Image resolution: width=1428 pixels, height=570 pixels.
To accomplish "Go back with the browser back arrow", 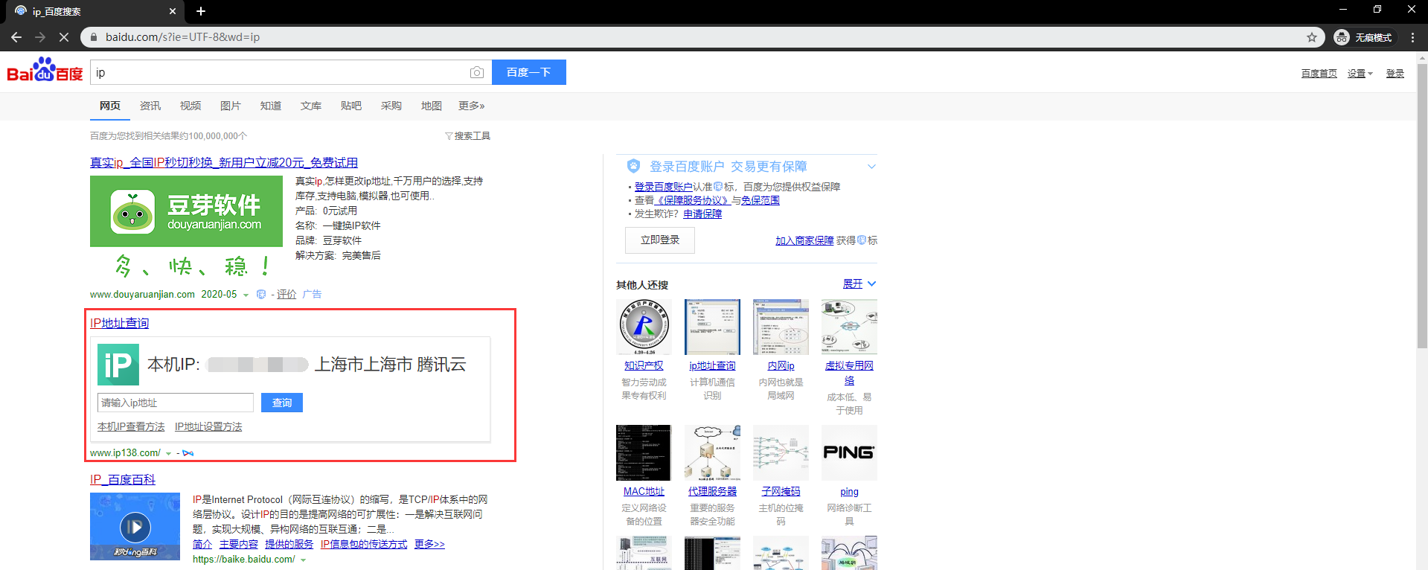I will point(16,36).
